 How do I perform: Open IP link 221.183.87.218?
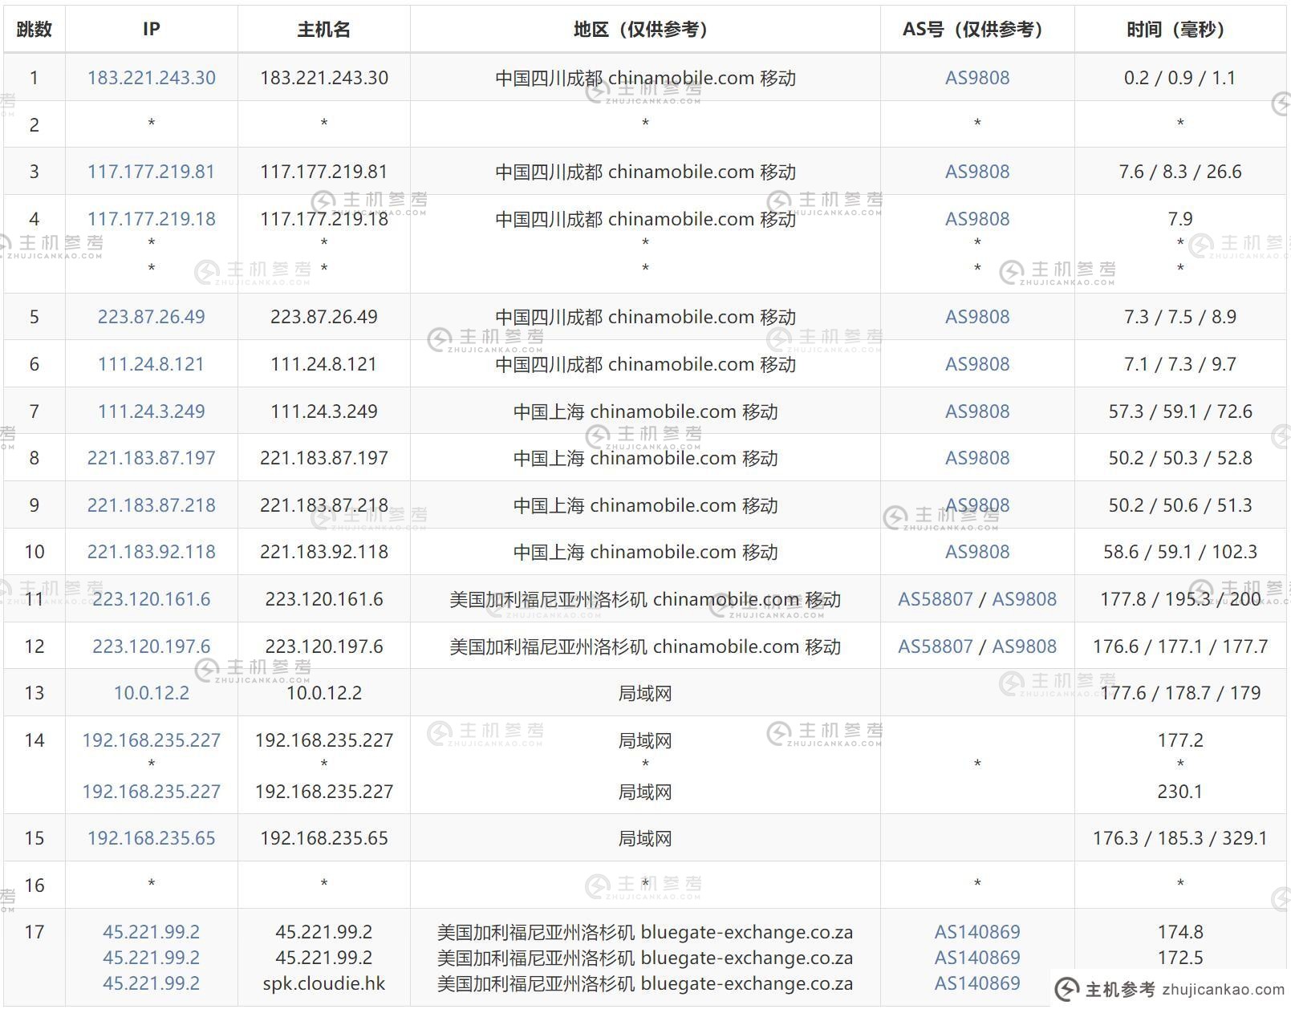point(151,505)
